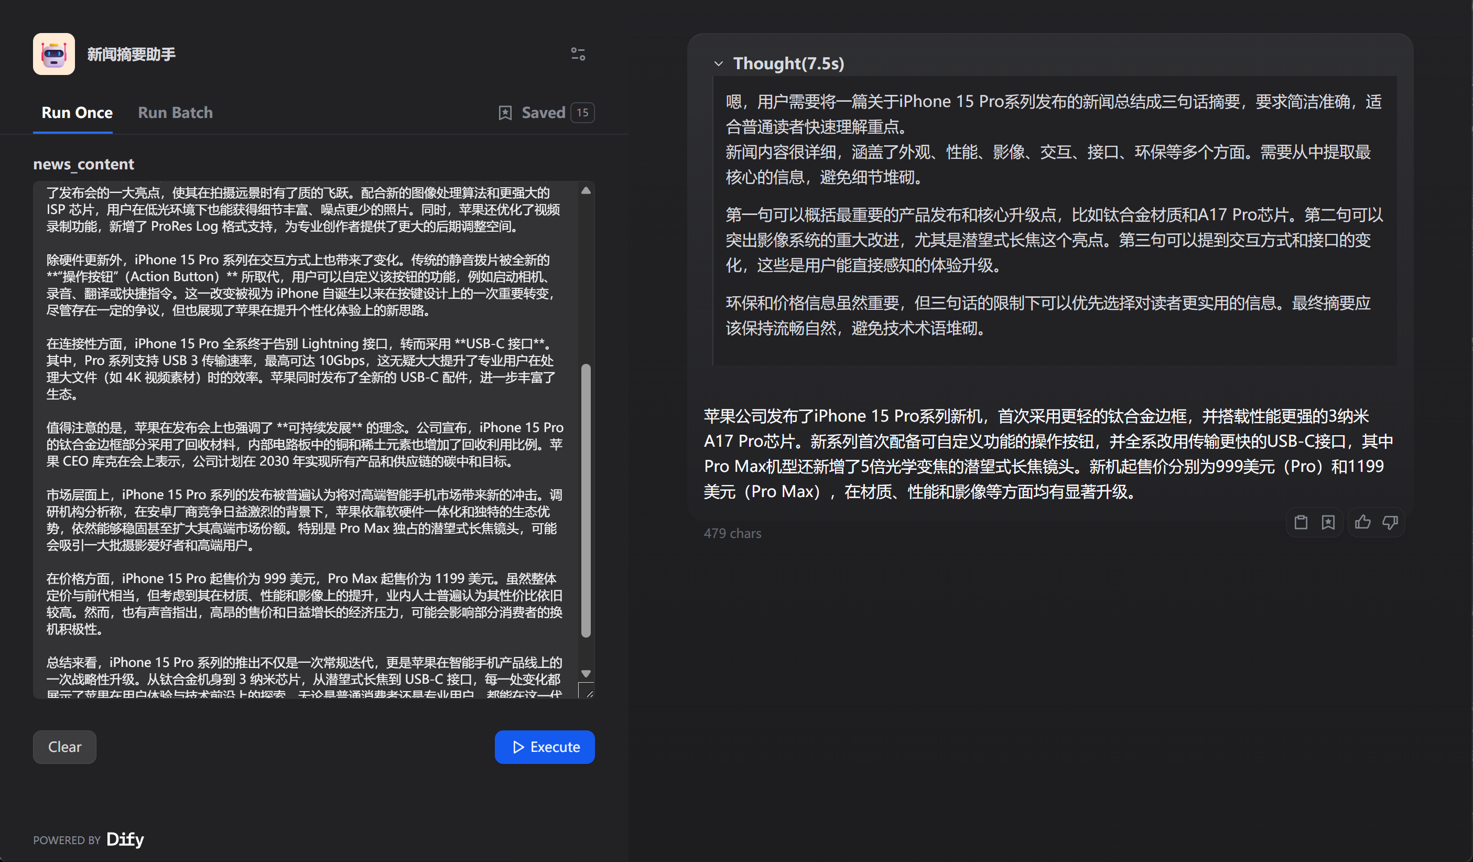Open the Dify logo link
The image size is (1473, 862).
[x=125, y=839]
